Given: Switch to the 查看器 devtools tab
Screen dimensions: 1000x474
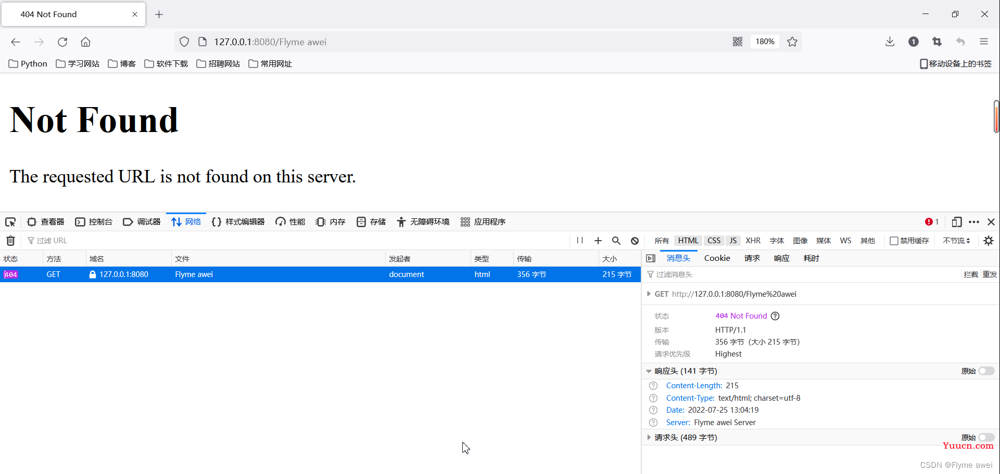Looking at the screenshot, I should tap(46, 222).
